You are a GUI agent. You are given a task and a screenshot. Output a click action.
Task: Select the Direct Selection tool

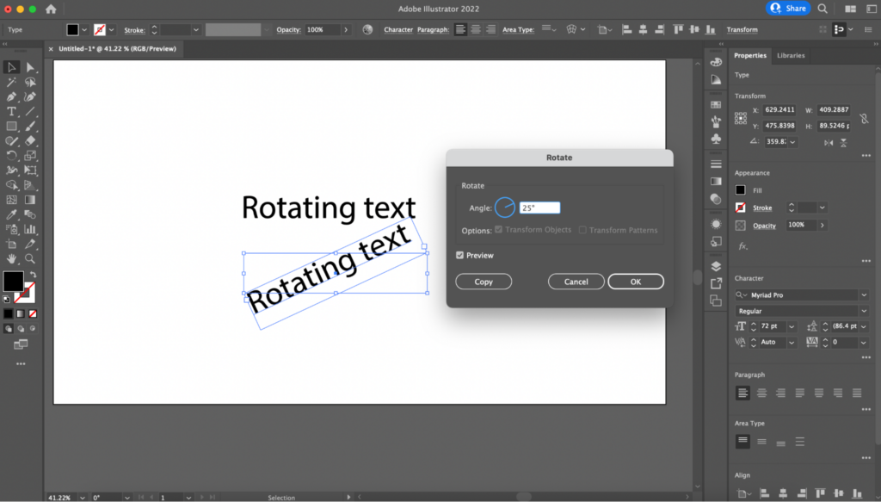coord(30,67)
